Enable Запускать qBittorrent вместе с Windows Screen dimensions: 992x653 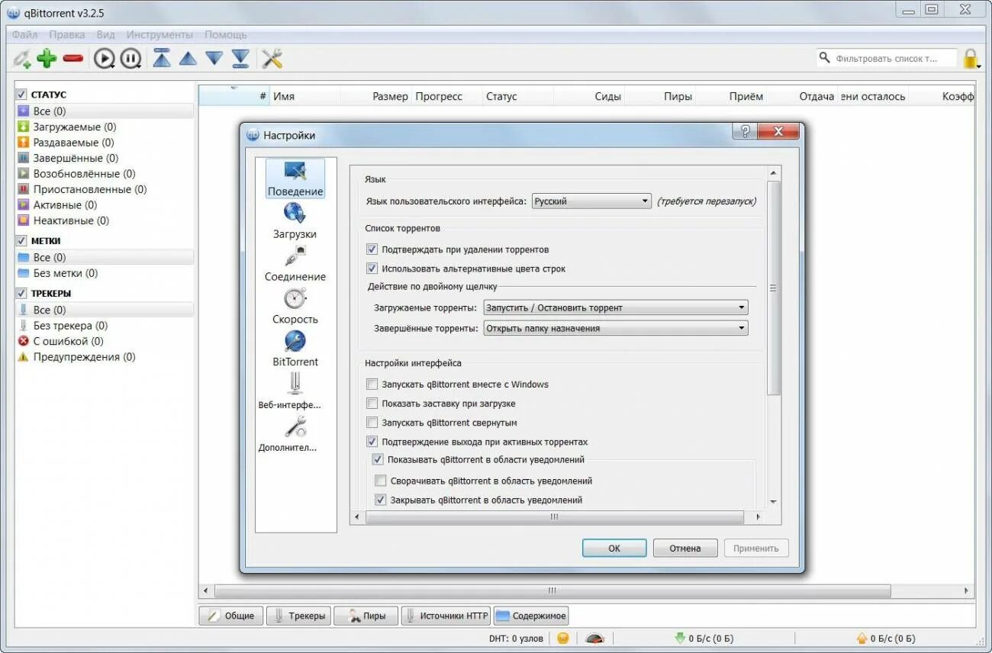click(372, 384)
